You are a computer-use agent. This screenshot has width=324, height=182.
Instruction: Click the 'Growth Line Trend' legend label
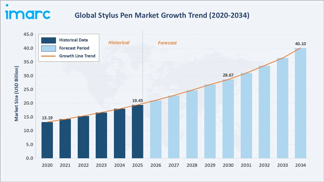click(x=77, y=56)
